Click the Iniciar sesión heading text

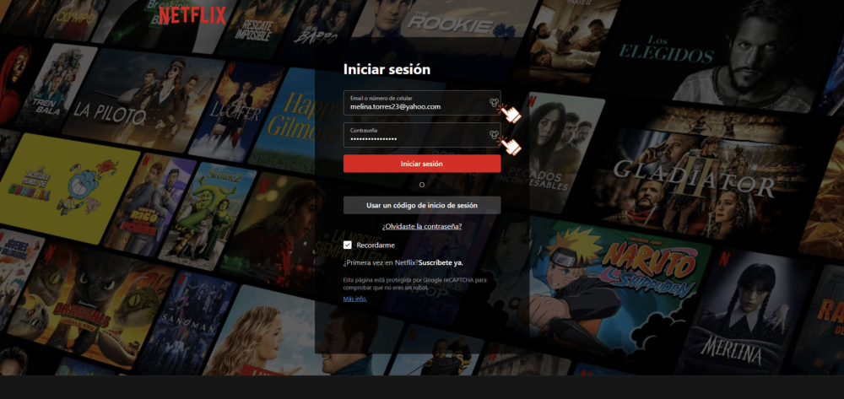(387, 69)
